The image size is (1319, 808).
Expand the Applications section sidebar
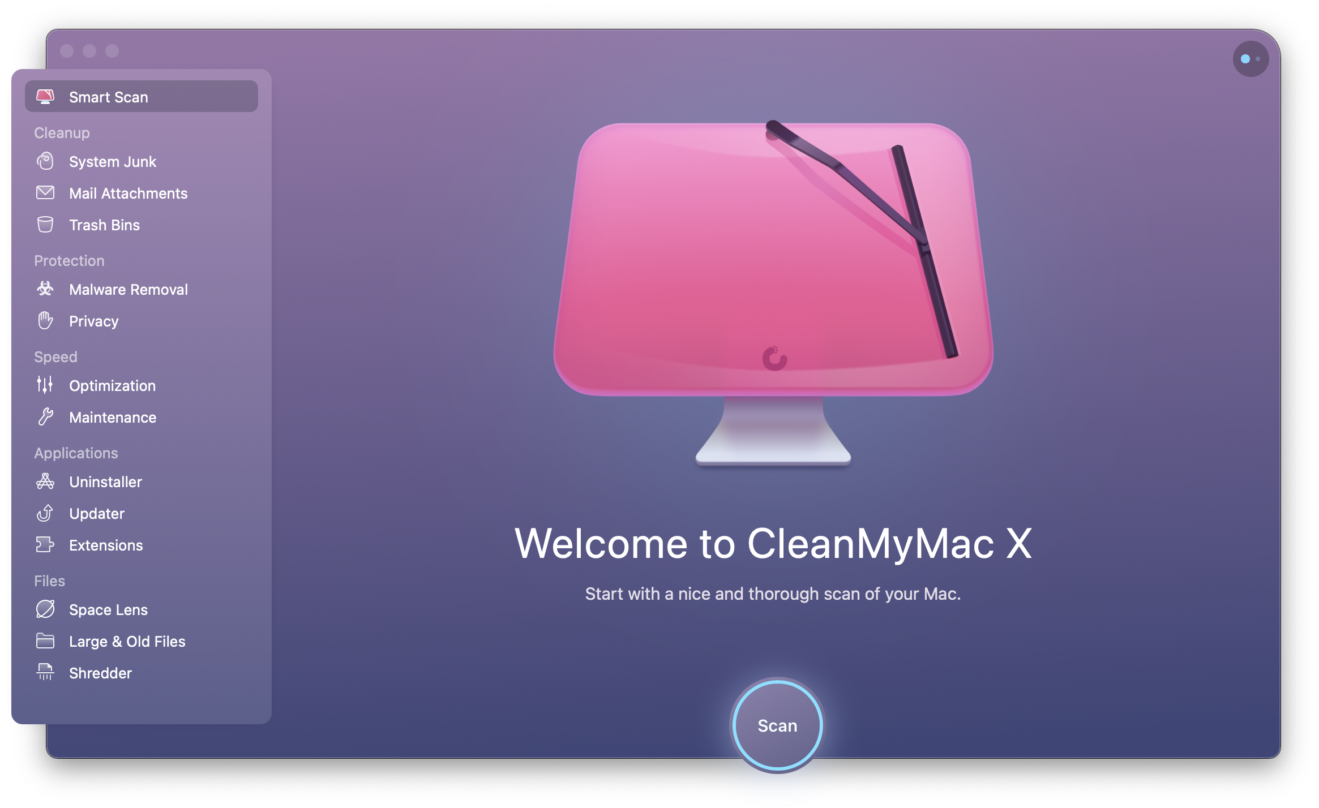coord(75,453)
